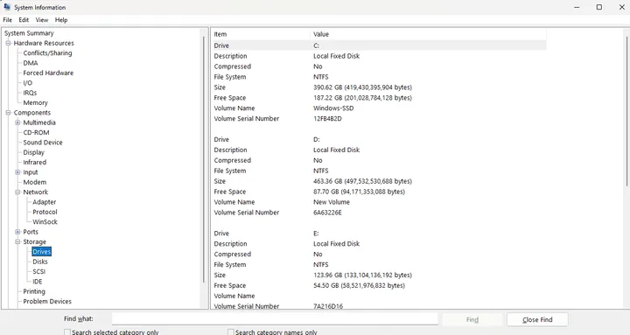Viewport: 630px width, 335px height.
Task: Enable Search selected category only checkbox
Action: 67,332
